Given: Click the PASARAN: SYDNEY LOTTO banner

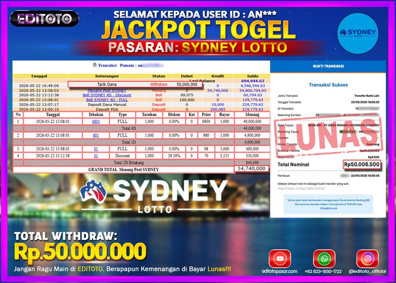Looking at the screenshot, I should point(198,48).
